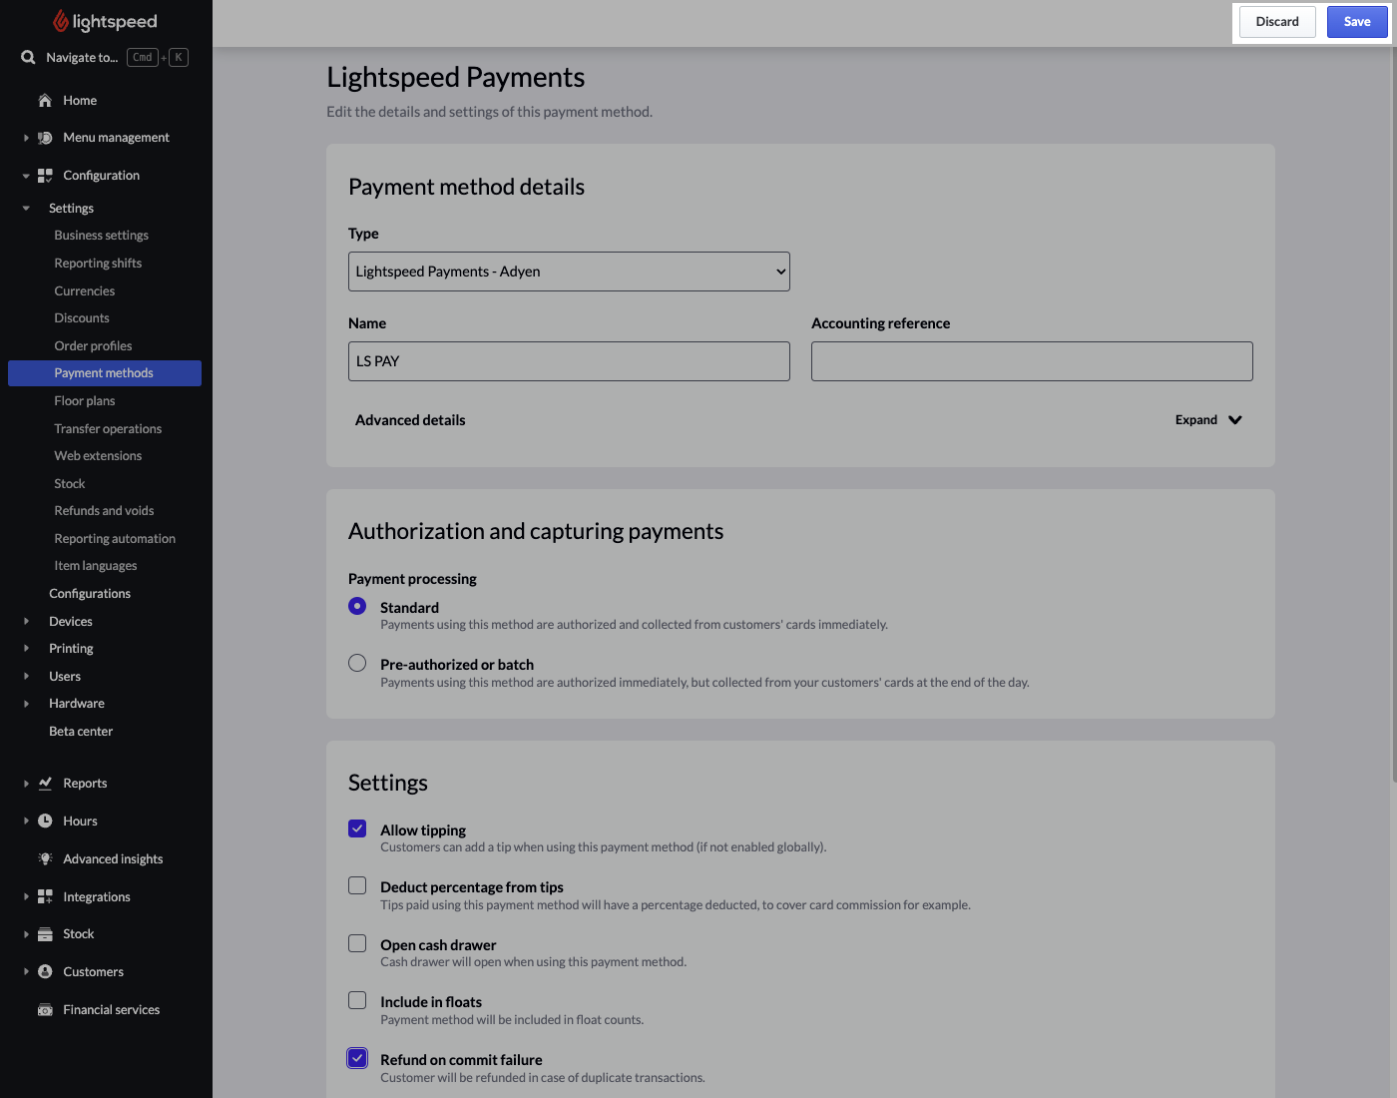Click the Advanced insights lightbulb icon

tap(45, 858)
